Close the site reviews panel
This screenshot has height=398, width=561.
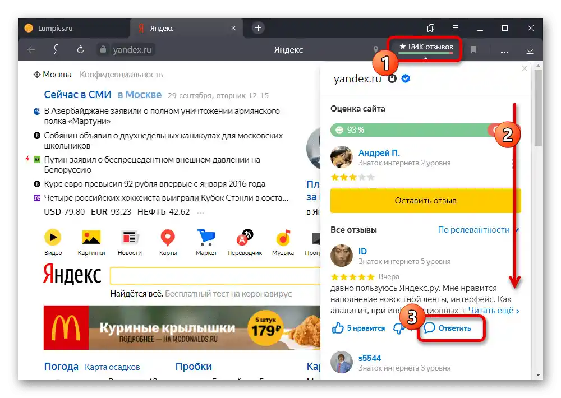[525, 68]
